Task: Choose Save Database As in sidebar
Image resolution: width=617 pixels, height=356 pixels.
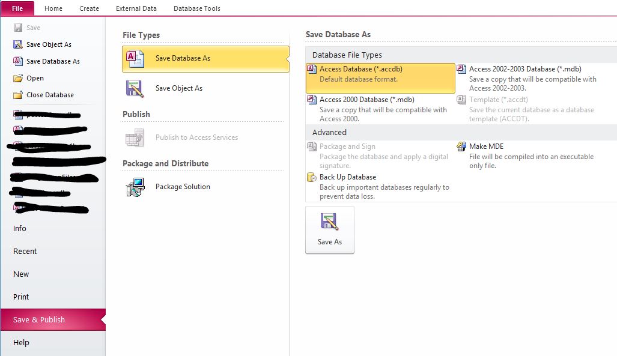Action: point(53,61)
